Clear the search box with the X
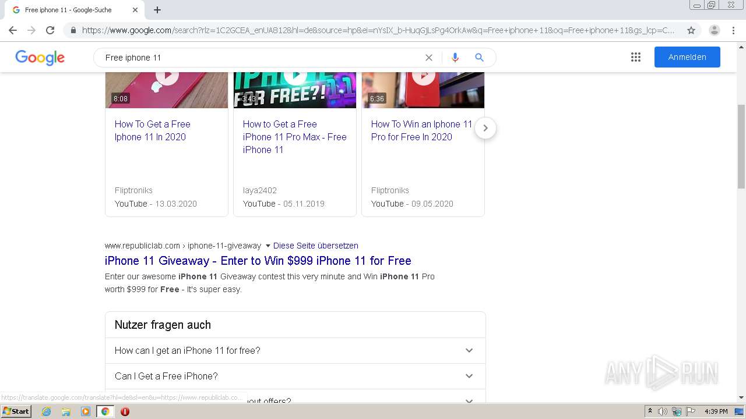 (x=429, y=58)
